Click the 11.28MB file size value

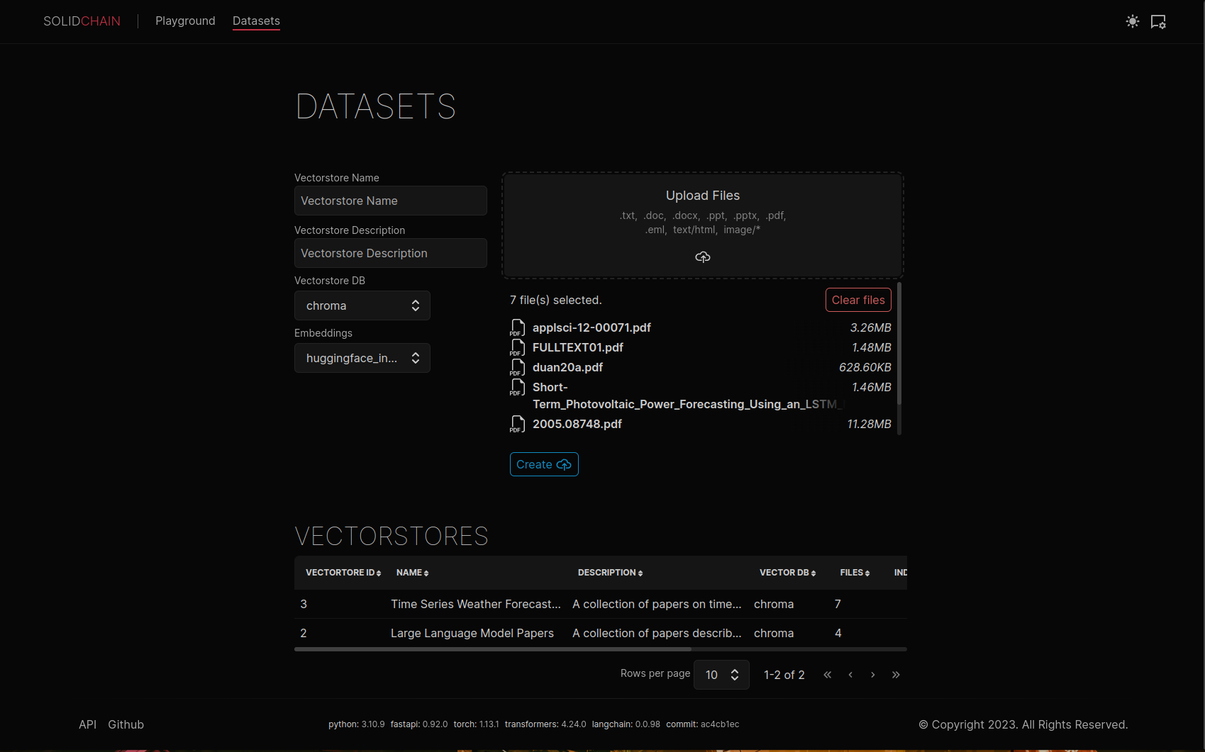click(x=869, y=424)
